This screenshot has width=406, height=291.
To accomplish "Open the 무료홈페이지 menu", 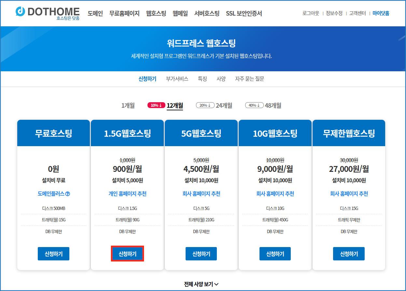I will pos(124,13).
